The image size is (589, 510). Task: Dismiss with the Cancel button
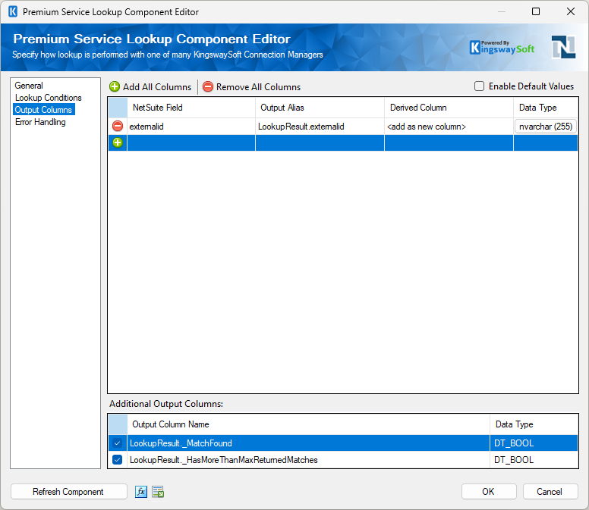click(x=550, y=492)
